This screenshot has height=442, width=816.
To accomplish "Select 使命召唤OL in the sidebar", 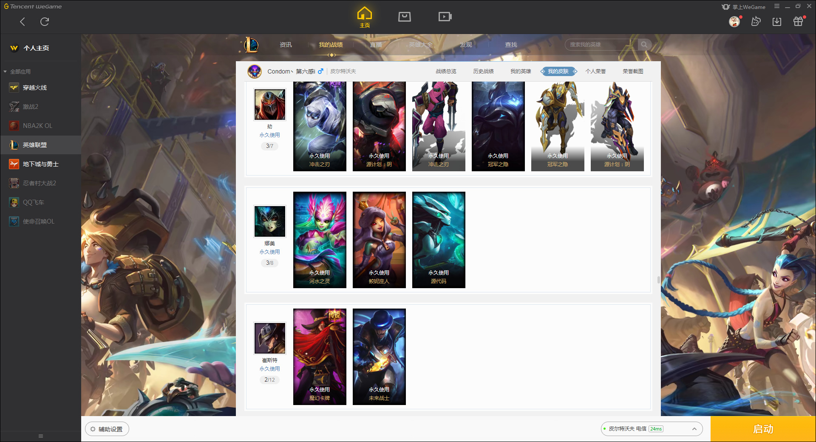I will point(40,221).
